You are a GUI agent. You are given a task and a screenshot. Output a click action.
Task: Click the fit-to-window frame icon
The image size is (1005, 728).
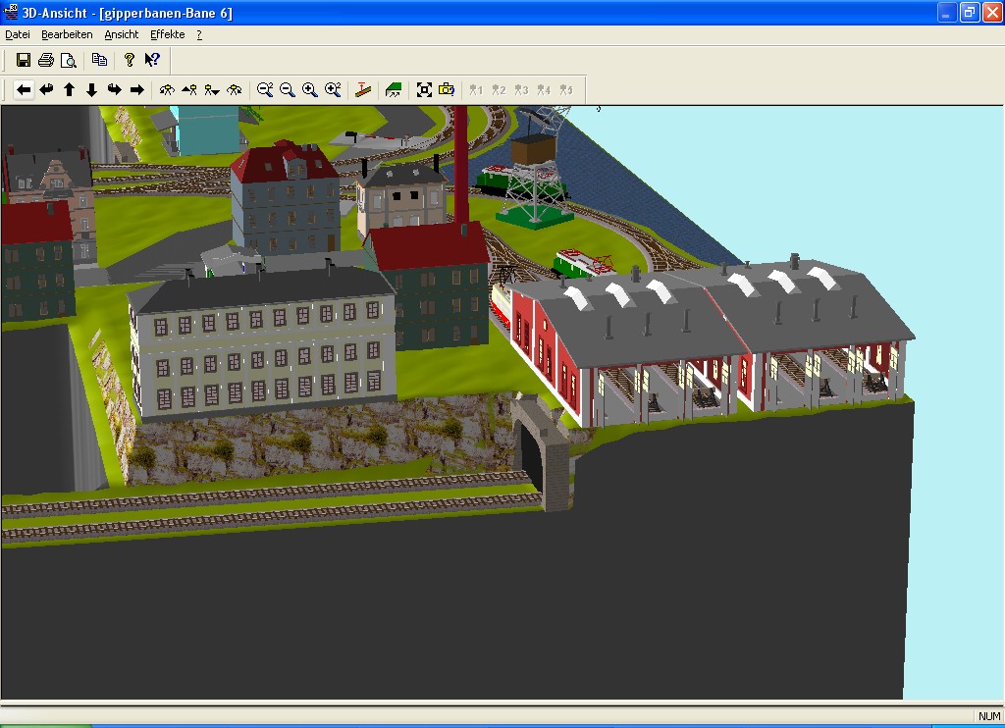coord(424,89)
